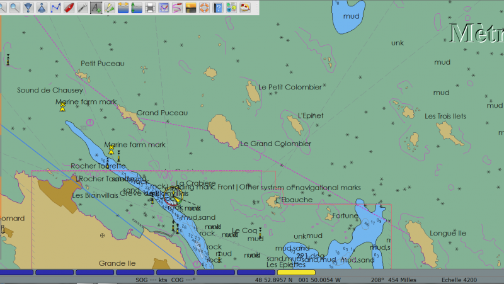
Task: Click the Le Grand Colombier island
Action: coord(224,130)
